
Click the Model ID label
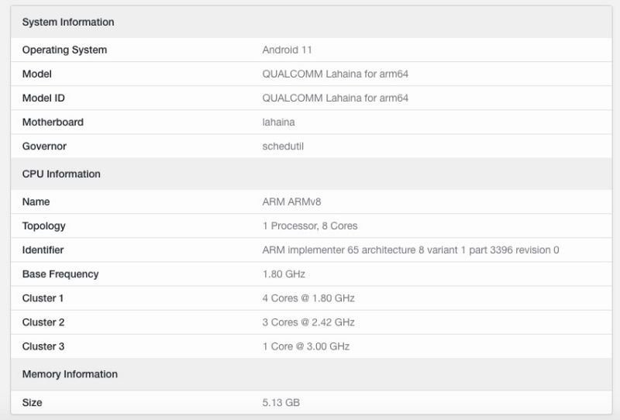tap(43, 98)
